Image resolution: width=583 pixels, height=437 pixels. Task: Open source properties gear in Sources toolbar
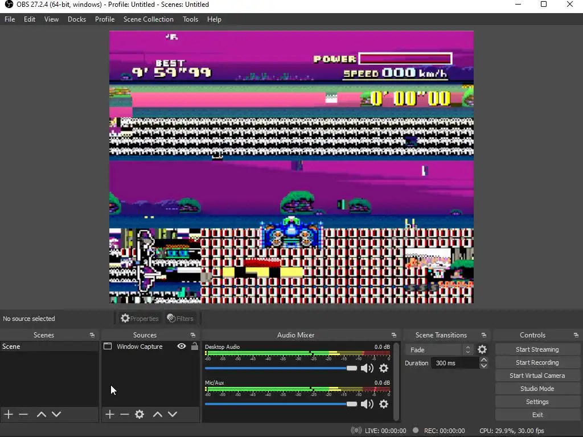tap(139, 414)
